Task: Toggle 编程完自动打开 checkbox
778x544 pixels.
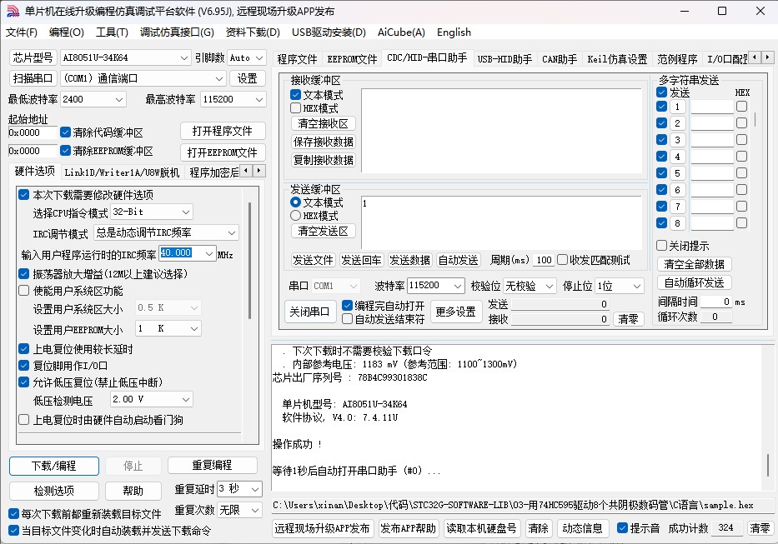Action: click(348, 306)
